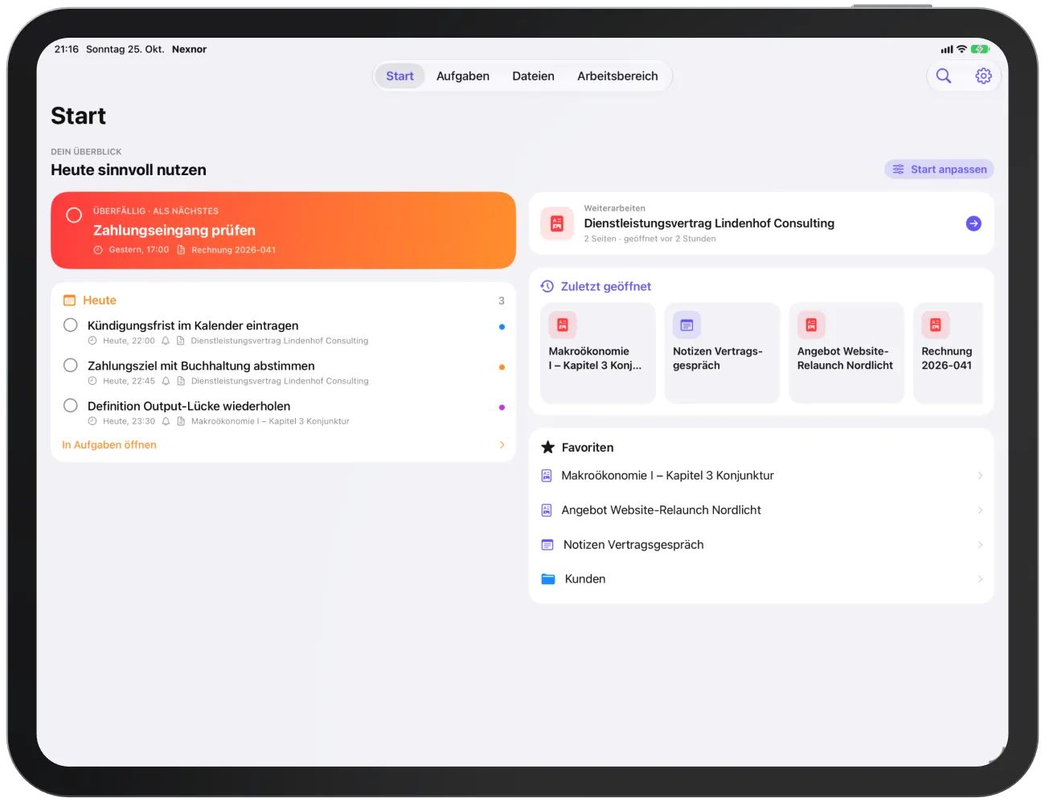Viewport: 1045px width, 802px height.
Task: Click battery icon in status bar
Action: (x=980, y=49)
